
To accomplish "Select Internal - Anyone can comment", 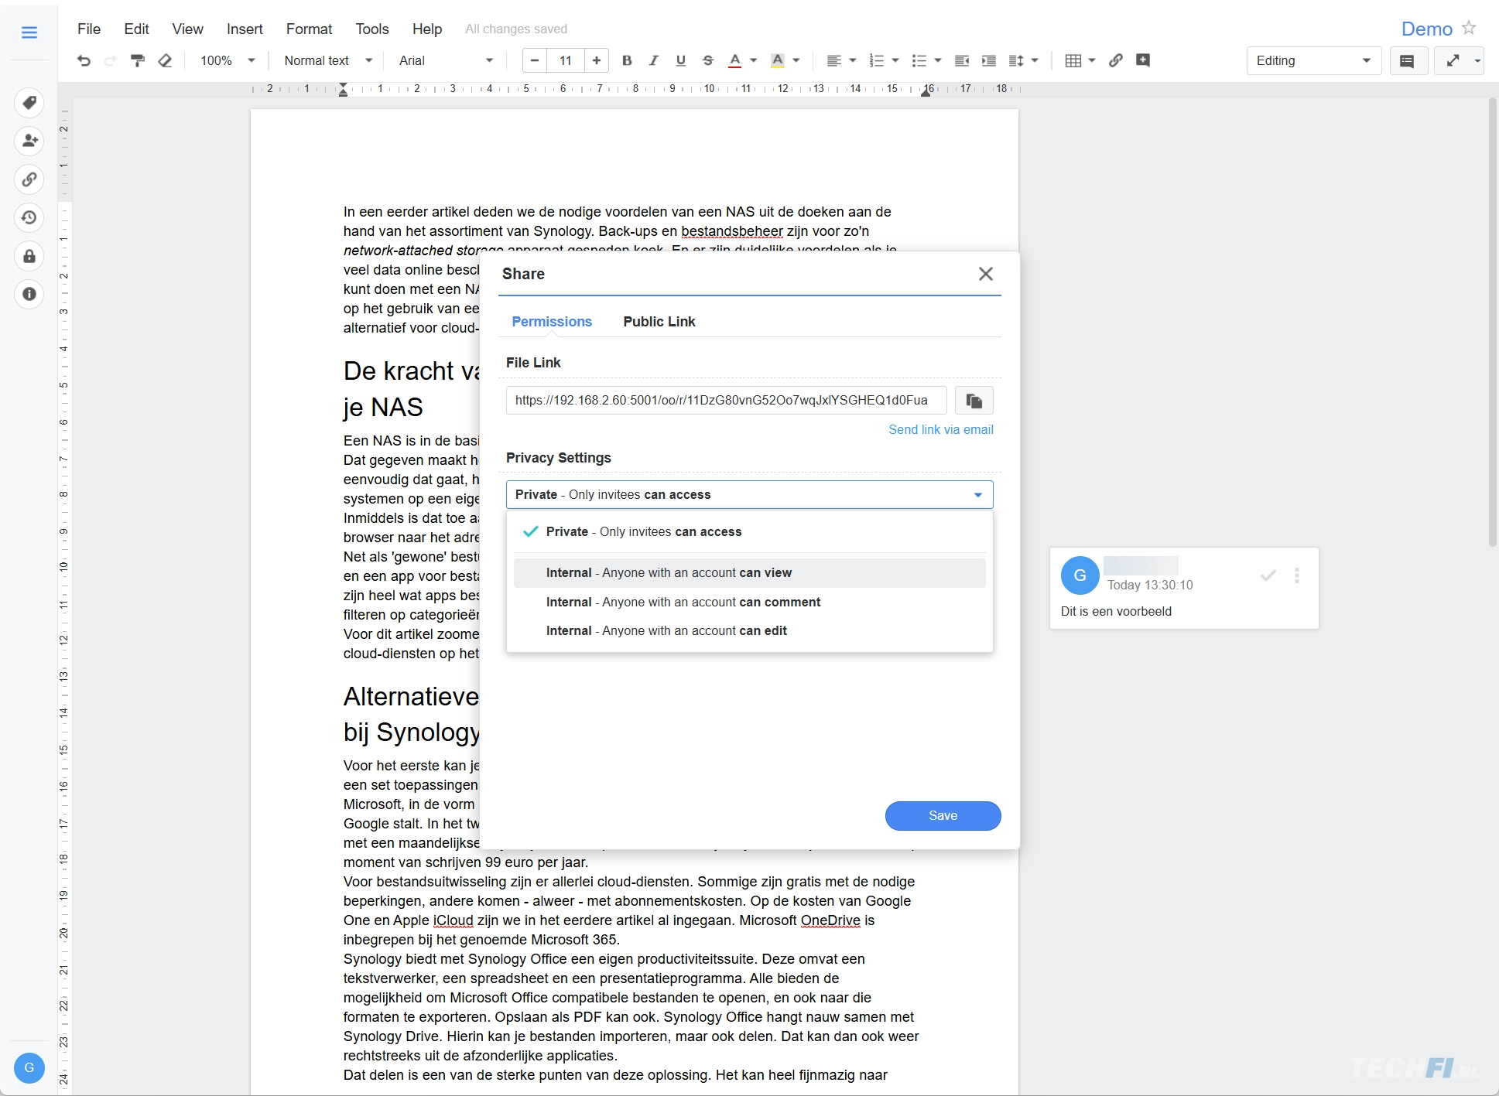I will click(x=749, y=602).
